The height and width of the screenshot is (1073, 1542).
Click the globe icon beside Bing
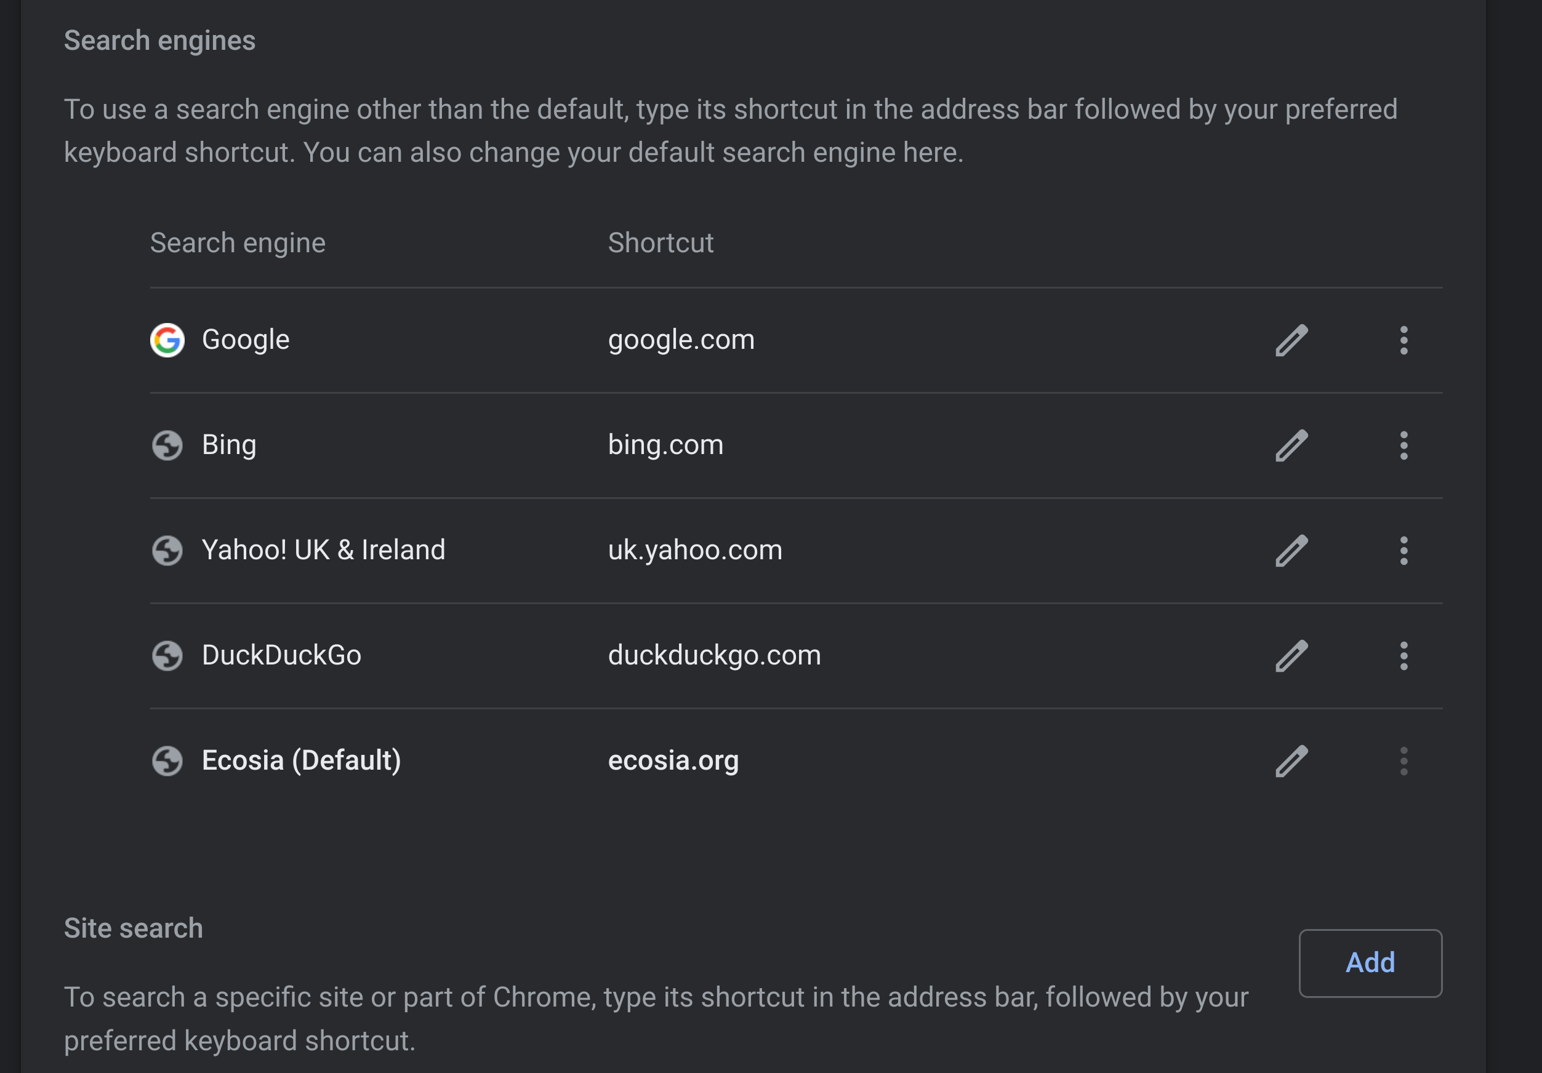(167, 445)
